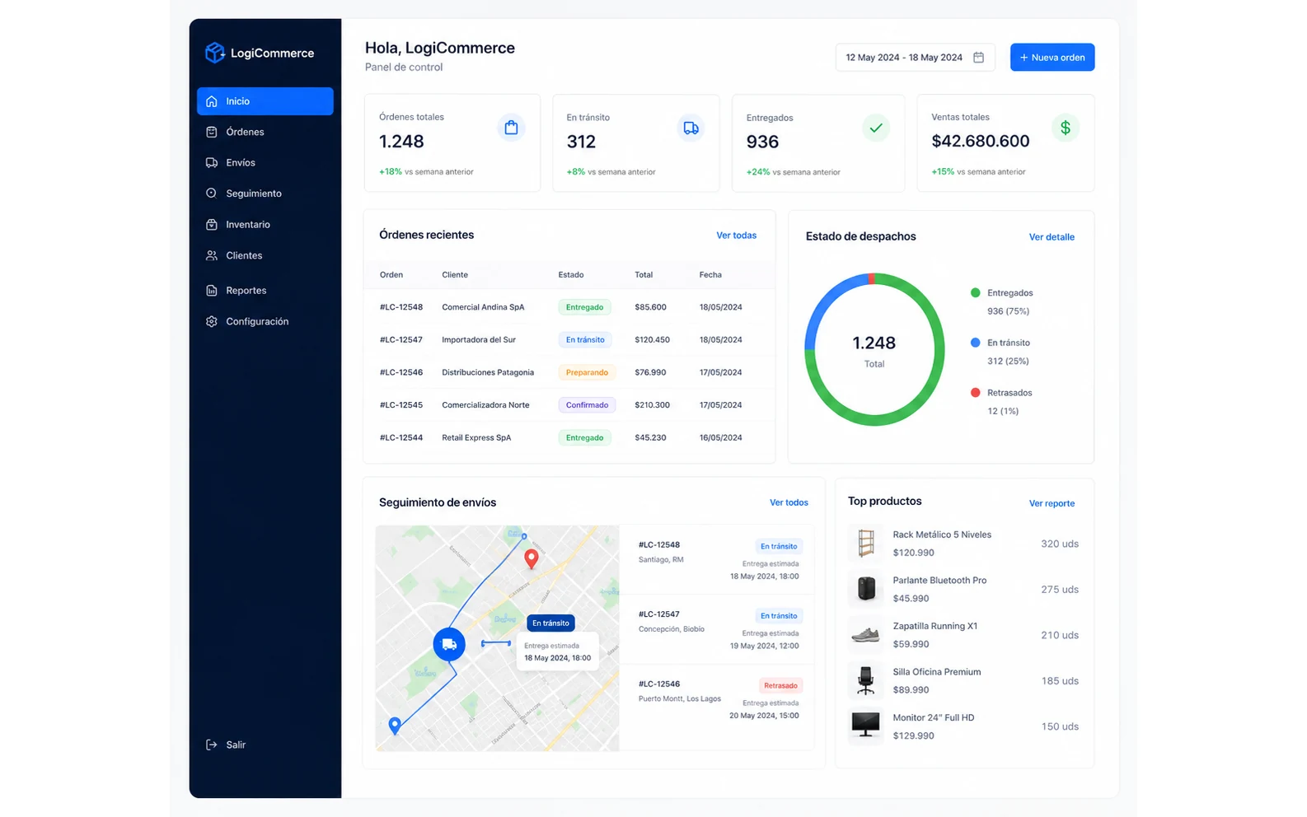
Task: Click the donut chart 1.248 Total center
Action: [x=874, y=350]
